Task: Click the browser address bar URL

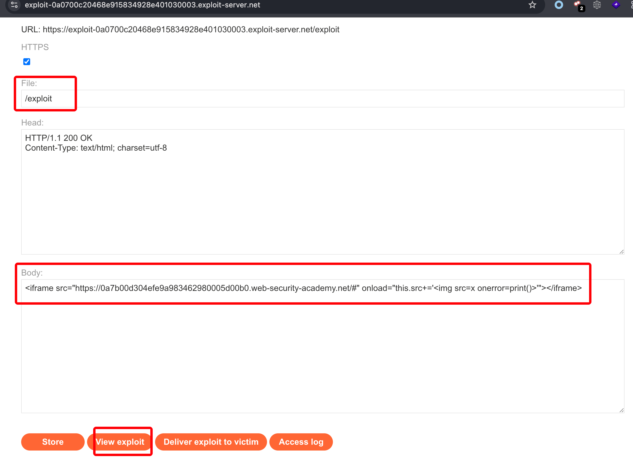Action: (x=142, y=5)
